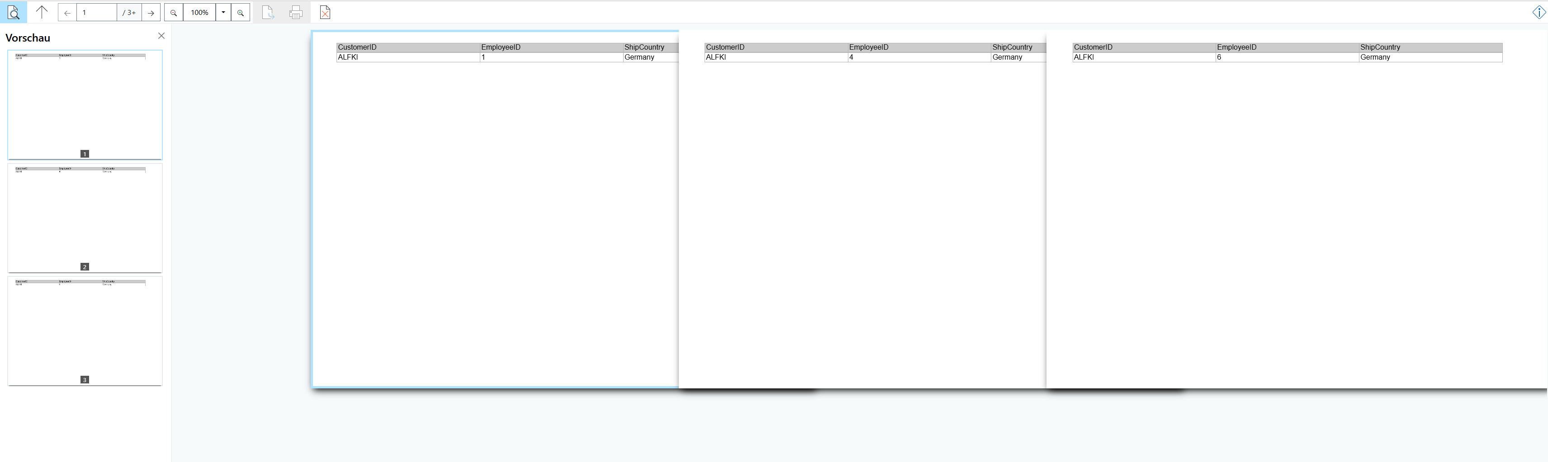The width and height of the screenshot is (1548, 462).
Task: Close the Vorschau panel
Action: (x=161, y=36)
